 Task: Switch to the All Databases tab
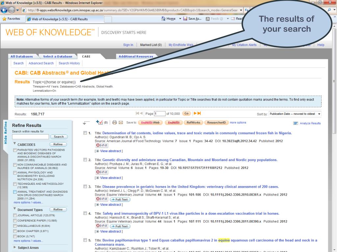[22, 56]
